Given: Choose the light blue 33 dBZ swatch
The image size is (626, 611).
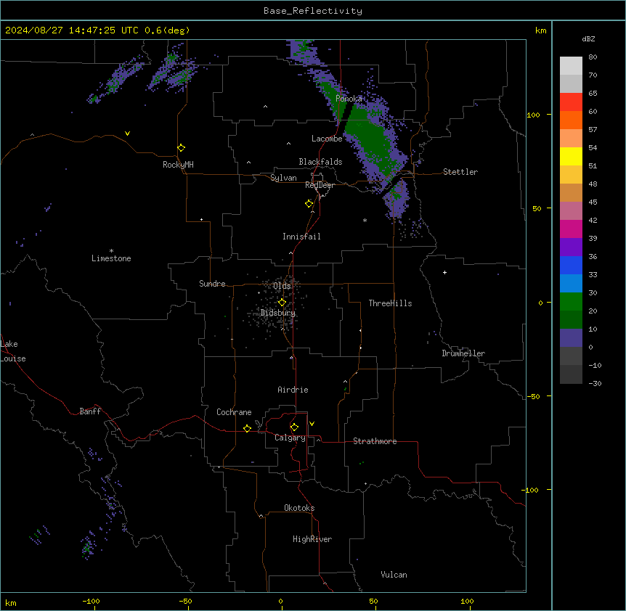Looking at the screenshot, I should [571, 284].
